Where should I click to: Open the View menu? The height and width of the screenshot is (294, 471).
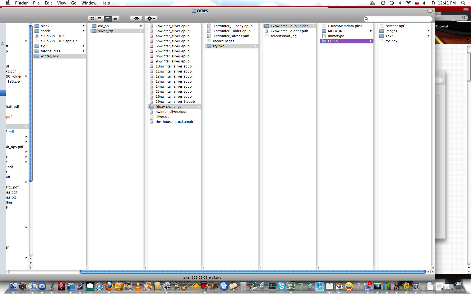(x=61, y=3)
